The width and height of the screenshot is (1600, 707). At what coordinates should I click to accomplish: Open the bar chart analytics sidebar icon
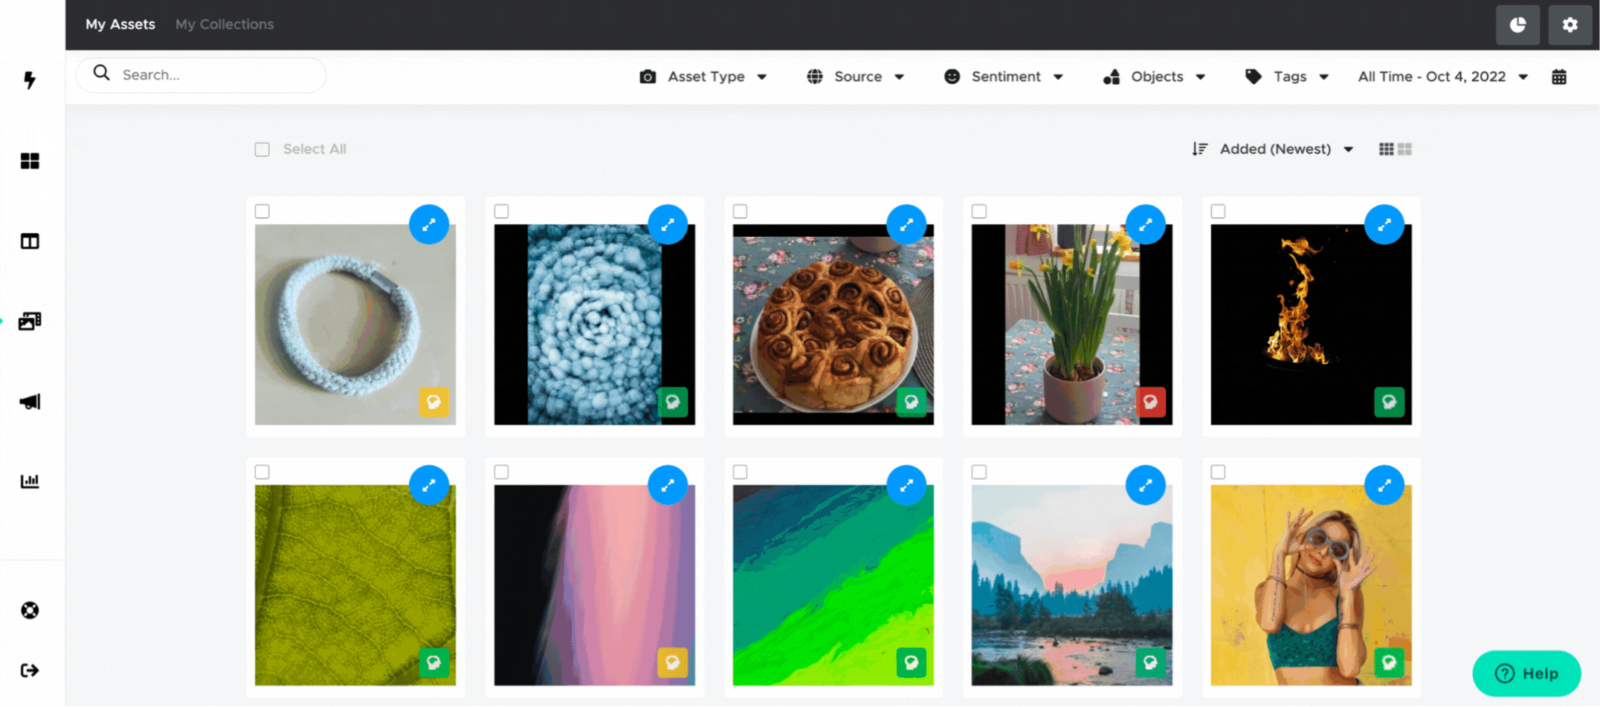pos(30,481)
